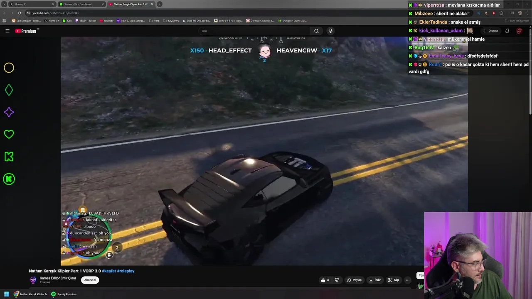Expand the tab search dropdown arrow
Screen dimensions: 532x299
[x=4, y=4]
